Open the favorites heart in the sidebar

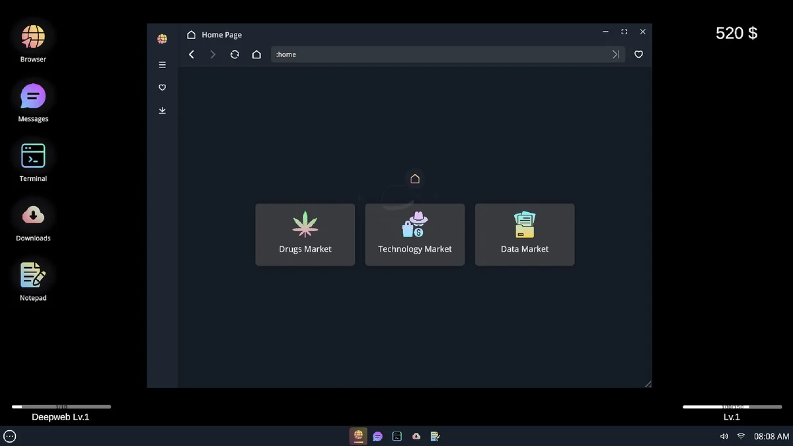(162, 87)
